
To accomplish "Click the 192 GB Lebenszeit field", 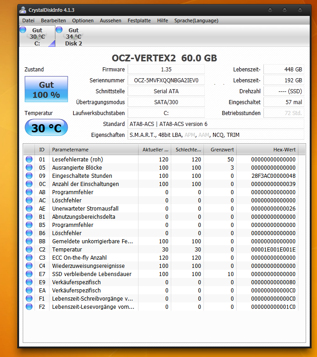I will point(283,80).
